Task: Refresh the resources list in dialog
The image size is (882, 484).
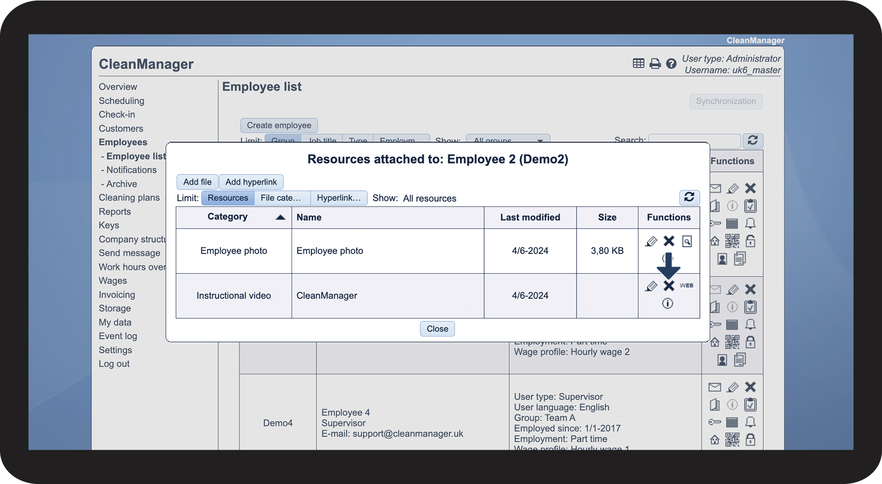Action: tap(689, 197)
